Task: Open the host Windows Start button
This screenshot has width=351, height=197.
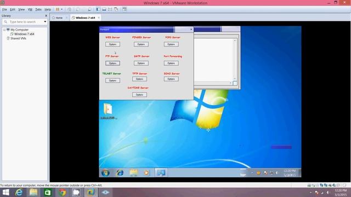Action: click(x=6, y=192)
